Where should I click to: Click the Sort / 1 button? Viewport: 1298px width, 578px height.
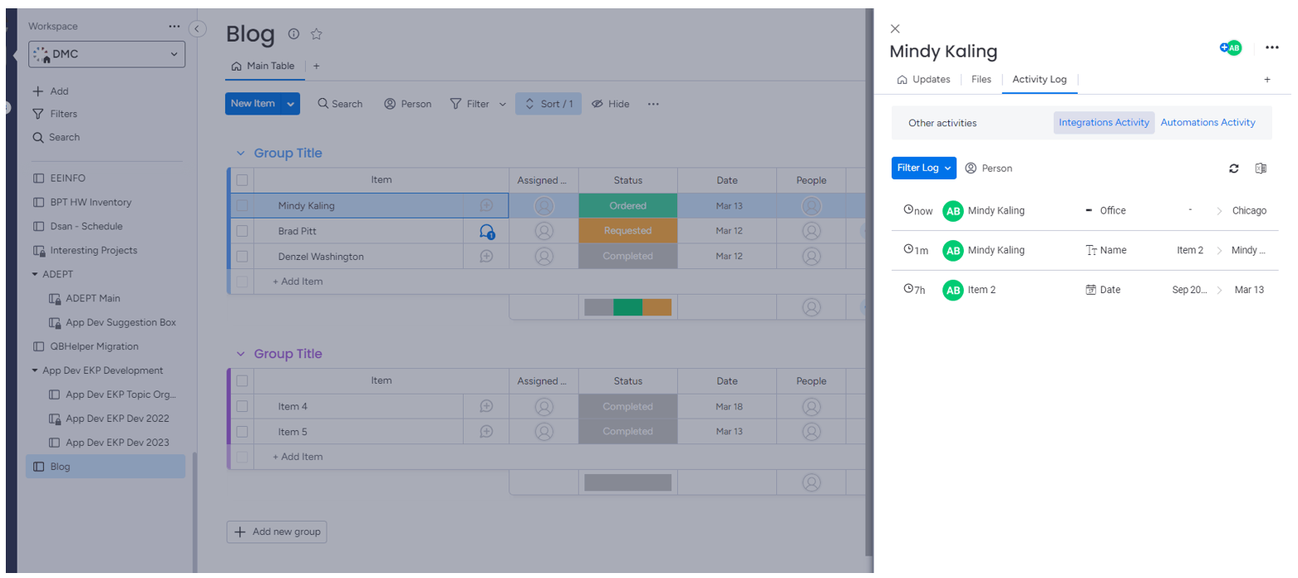[548, 104]
